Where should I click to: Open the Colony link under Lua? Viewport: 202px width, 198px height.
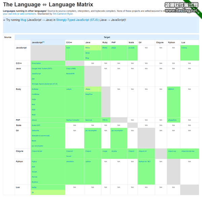coord(184,48)
